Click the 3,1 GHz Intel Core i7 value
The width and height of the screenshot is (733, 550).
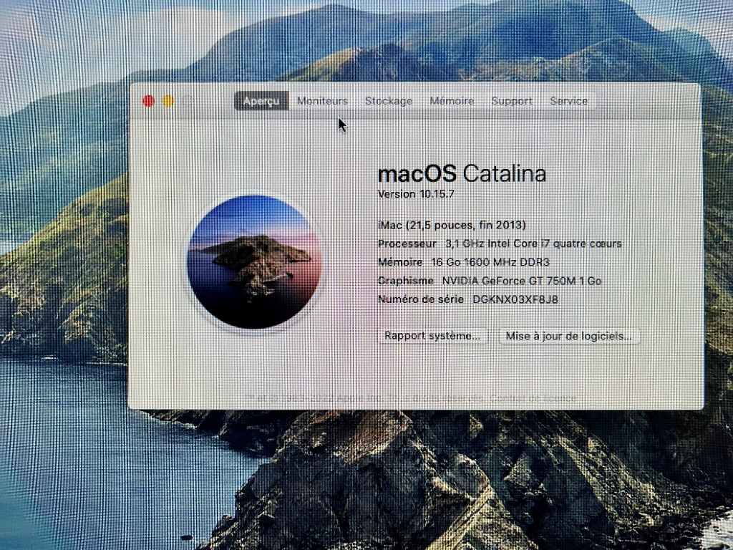(x=533, y=243)
